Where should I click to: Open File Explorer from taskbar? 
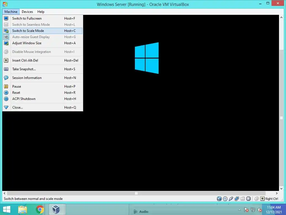click(x=23, y=210)
